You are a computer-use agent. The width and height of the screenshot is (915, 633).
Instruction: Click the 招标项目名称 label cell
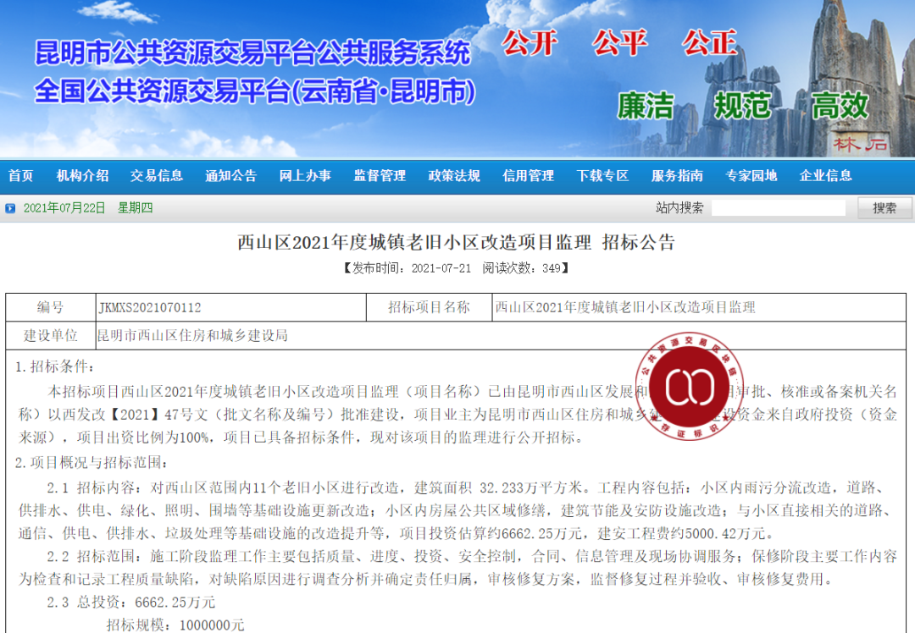pos(430,307)
